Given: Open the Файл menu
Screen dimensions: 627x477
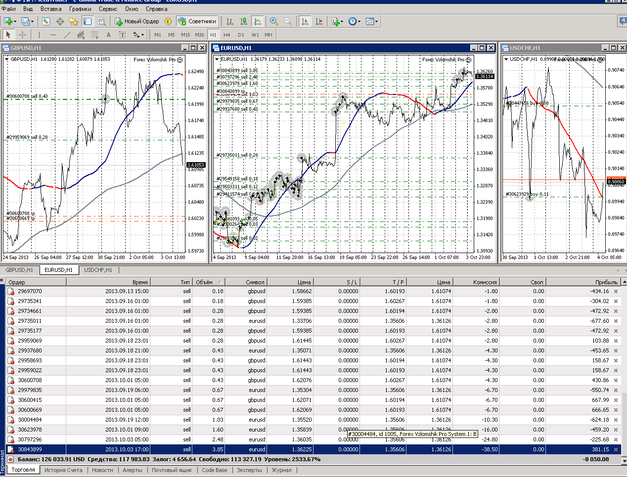Looking at the screenshot, I should tap(8, 8).
